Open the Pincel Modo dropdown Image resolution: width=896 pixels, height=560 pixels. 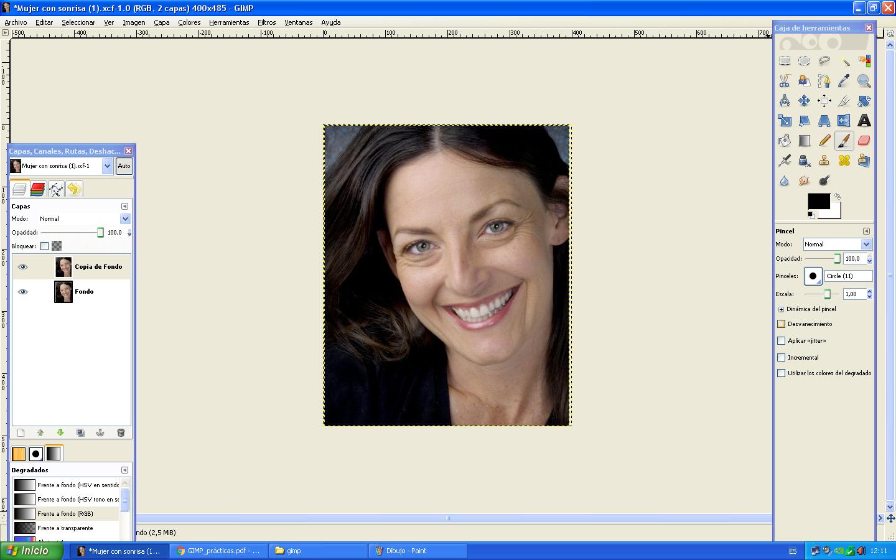click(866, 245)
